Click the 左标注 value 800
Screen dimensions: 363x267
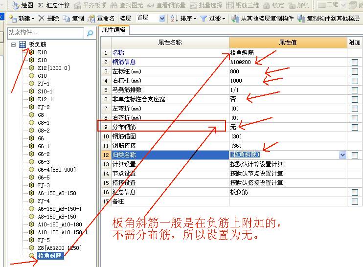point(234,71)
